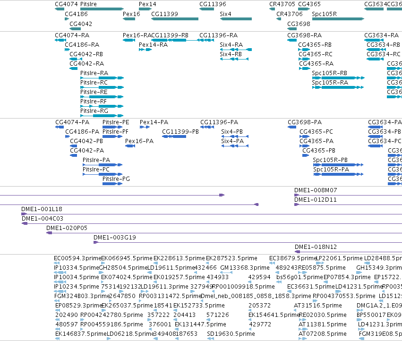
Task: Click BAC clone DME1-008M07
Action: (x=316, y=190)
